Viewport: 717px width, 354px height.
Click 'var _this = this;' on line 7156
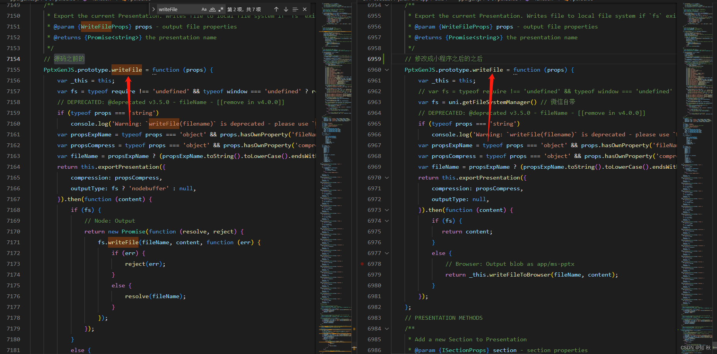coord(86,81)
